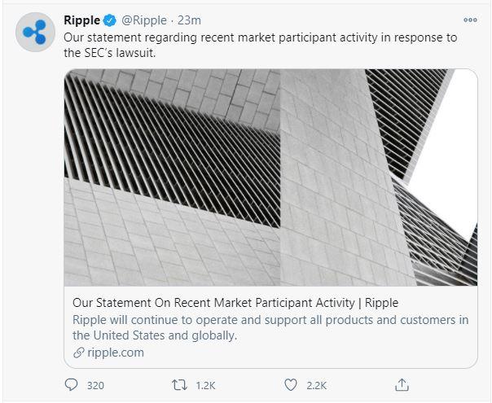Open the tweet's three-dot more options menu
492x403 pixels.
point(470,20)
